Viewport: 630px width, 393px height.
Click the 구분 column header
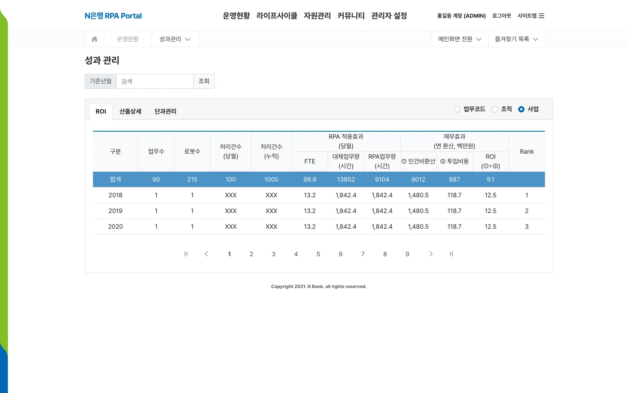[x=115, y=152]
